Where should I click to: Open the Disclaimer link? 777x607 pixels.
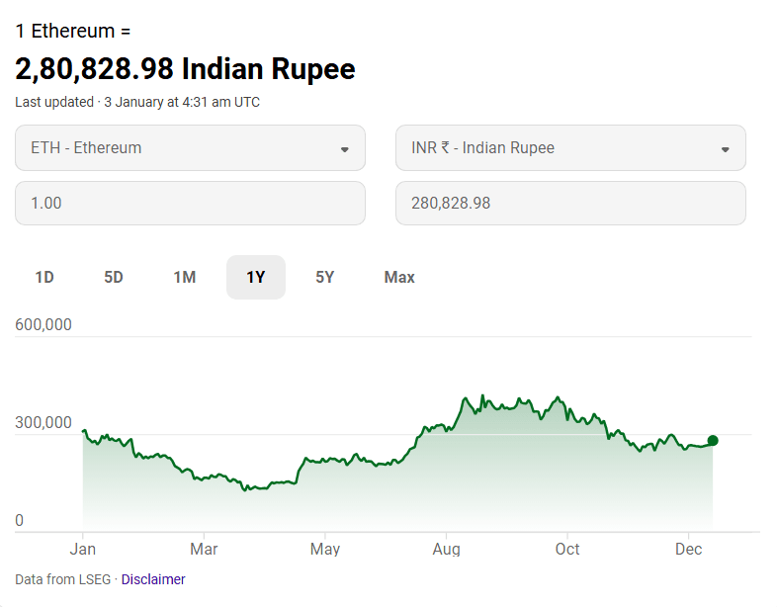[x=153, y=579]
